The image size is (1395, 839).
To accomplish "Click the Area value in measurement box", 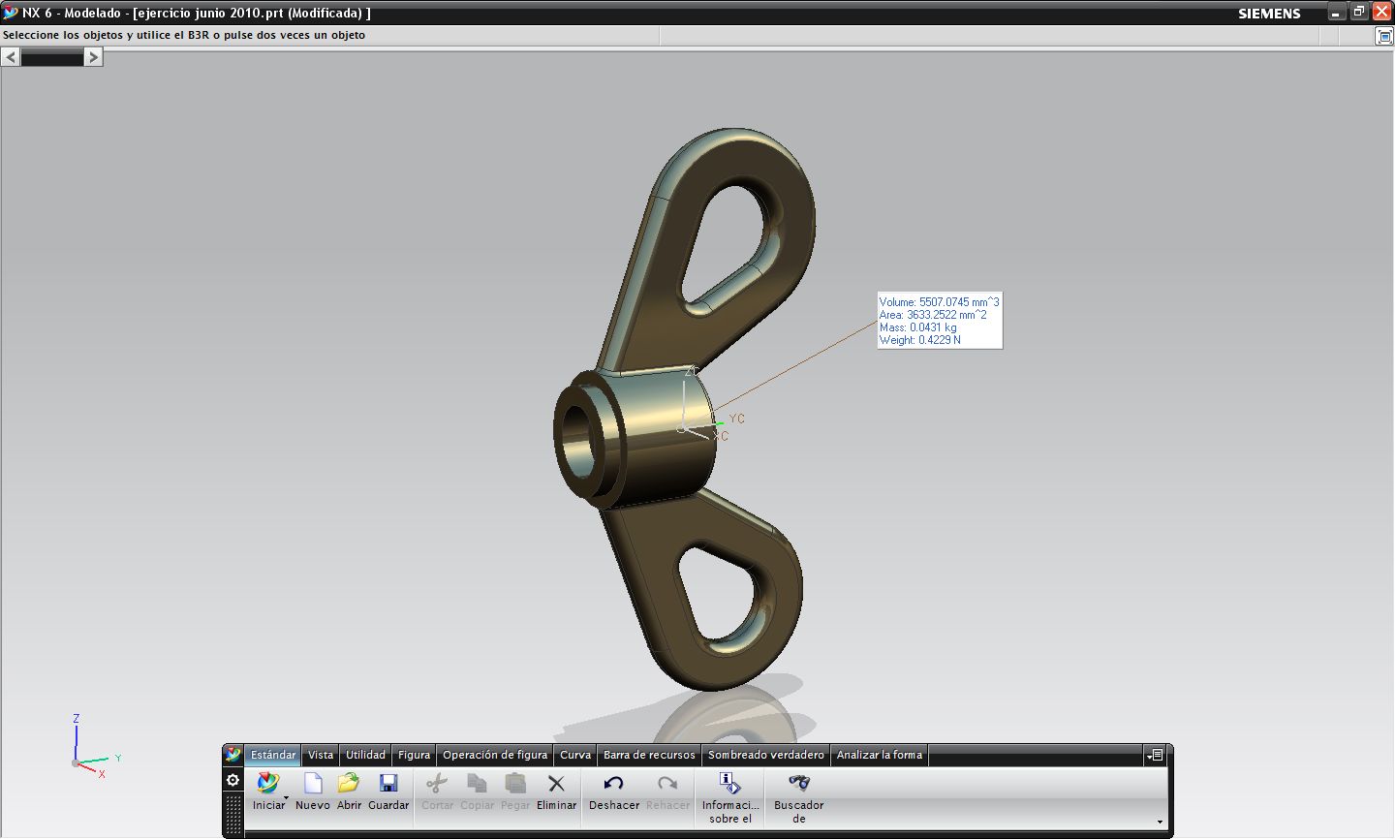I will click(x=946, y=315).
